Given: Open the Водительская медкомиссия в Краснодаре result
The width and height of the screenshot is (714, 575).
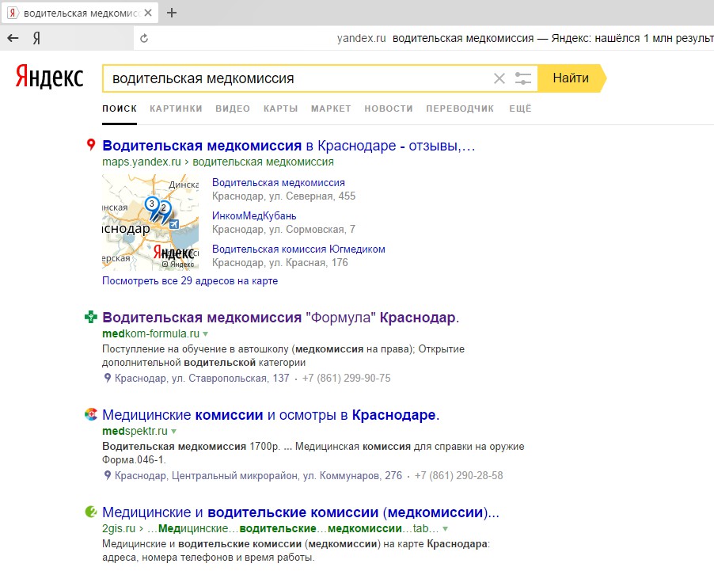Looking at the screenshot, I should click(289, 146).
